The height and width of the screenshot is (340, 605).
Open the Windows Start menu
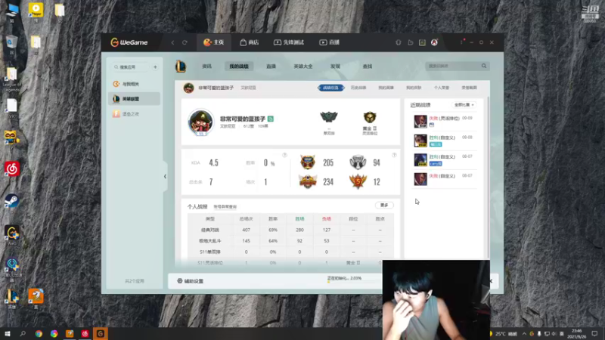click(x=7, y=333)
